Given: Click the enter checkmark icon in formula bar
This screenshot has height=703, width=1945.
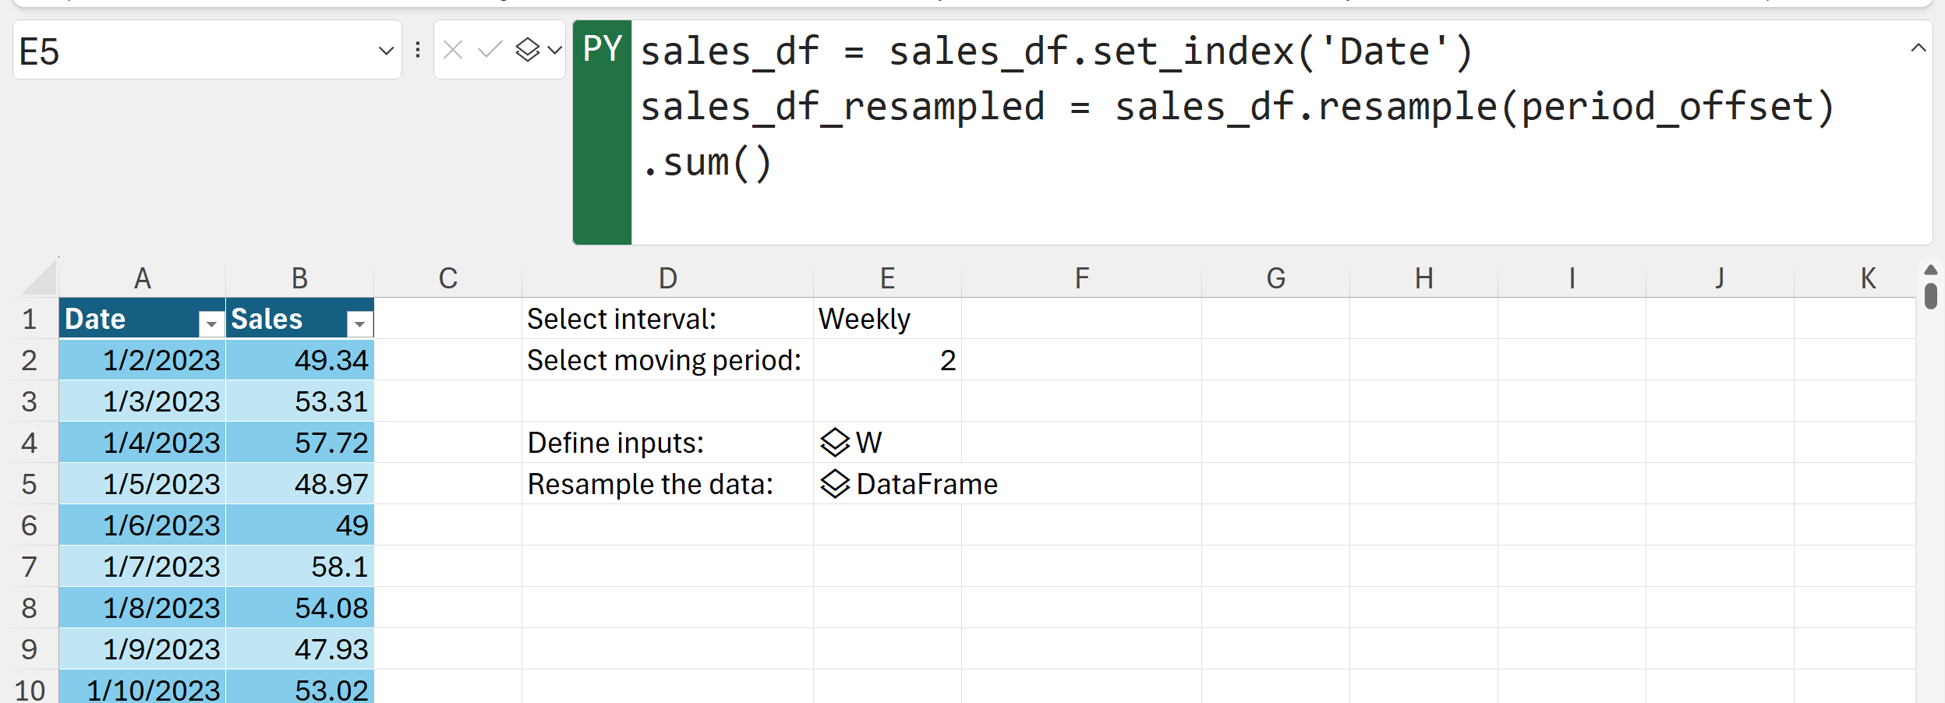Looking at the screenshot, I should [490, 51].
